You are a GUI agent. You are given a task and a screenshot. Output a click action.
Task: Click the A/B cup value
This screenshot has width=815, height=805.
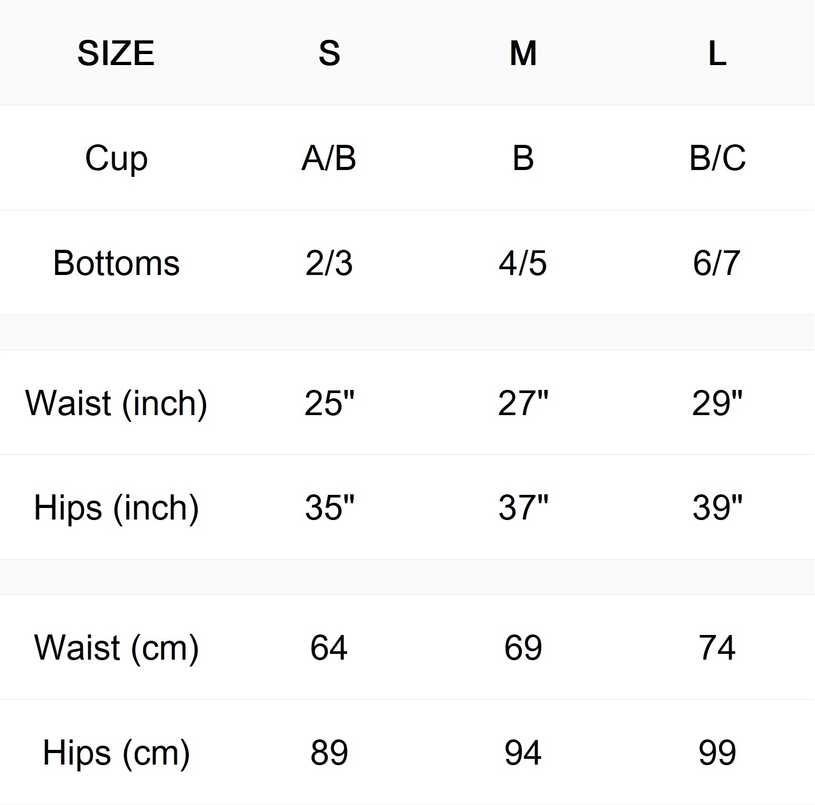click(329, 157)
